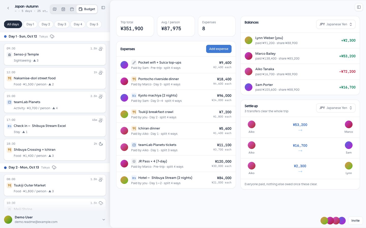The width and height of the screenshot is (366, 228).
Task: Open the Settle up JPY currency dropdown
Action: click(x=336, y=108)
